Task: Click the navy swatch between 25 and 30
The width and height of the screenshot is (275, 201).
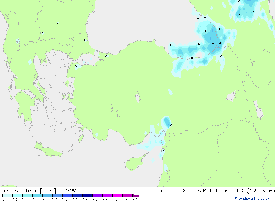Action: tap(87, 196)
